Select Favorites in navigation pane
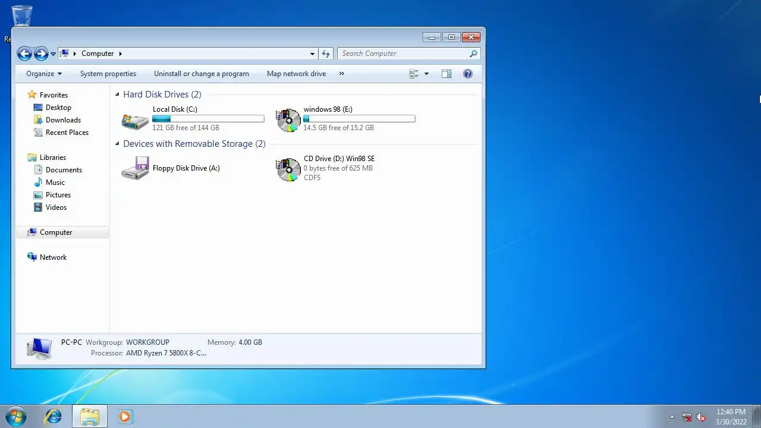 point(54,95)
